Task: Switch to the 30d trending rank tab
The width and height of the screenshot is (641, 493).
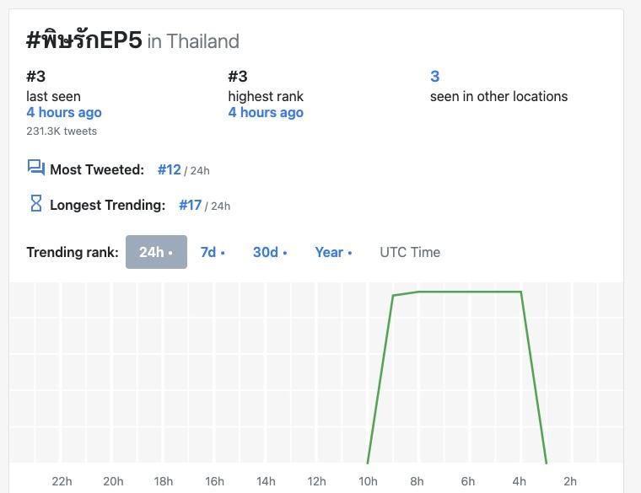Action: click(269, 252)
